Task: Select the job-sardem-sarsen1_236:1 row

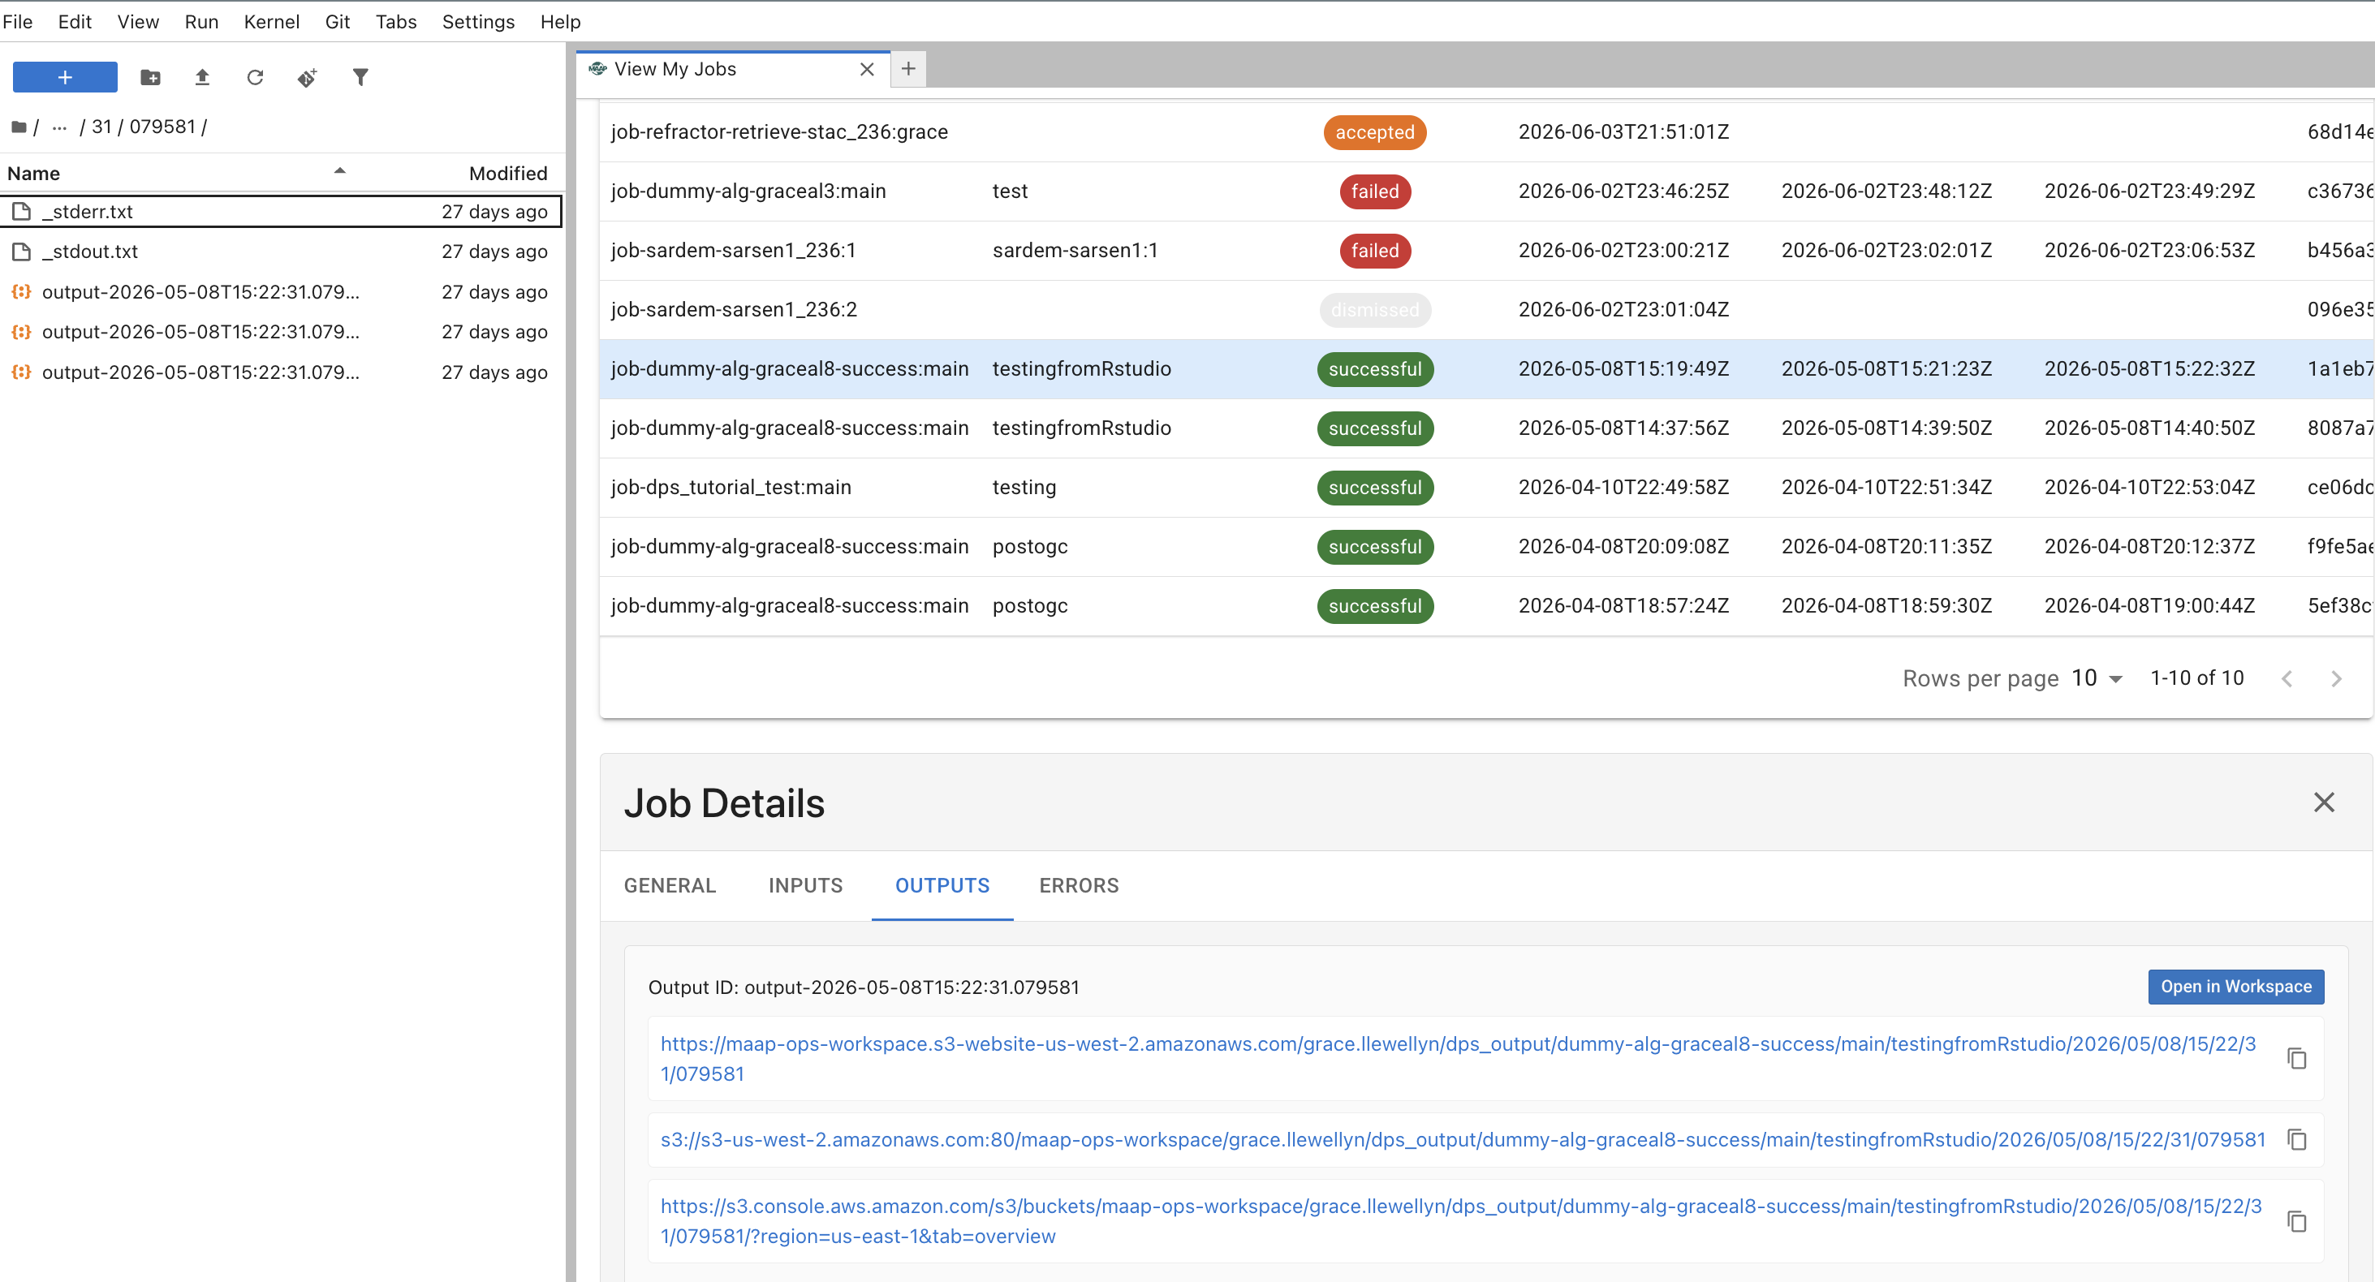Action: coord(1486,250)
